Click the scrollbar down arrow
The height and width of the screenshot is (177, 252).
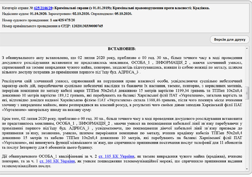(247, 169)
